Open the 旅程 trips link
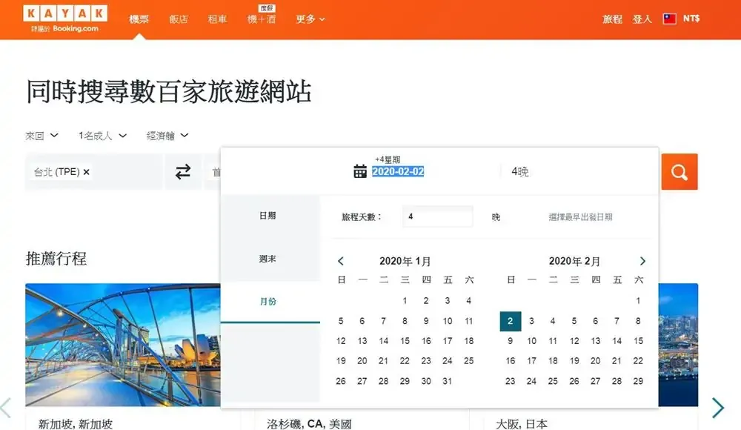Image resolution: width=741 pixels, height=430 pixels. point(612,19)
